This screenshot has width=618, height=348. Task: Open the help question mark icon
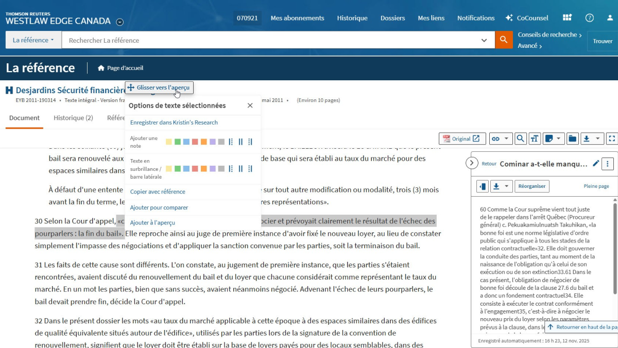point(590,18)
